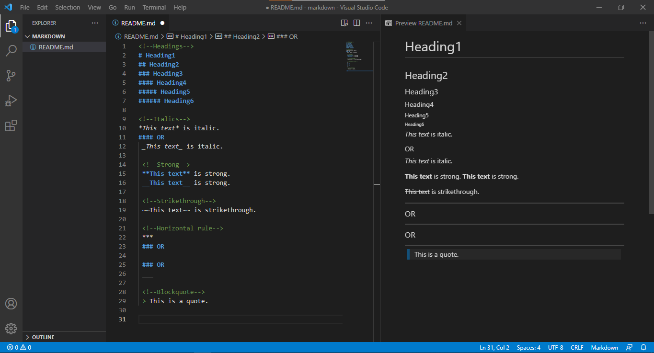
Task: Click the Open Preview to the Side icon
Action: coord(344,23)
